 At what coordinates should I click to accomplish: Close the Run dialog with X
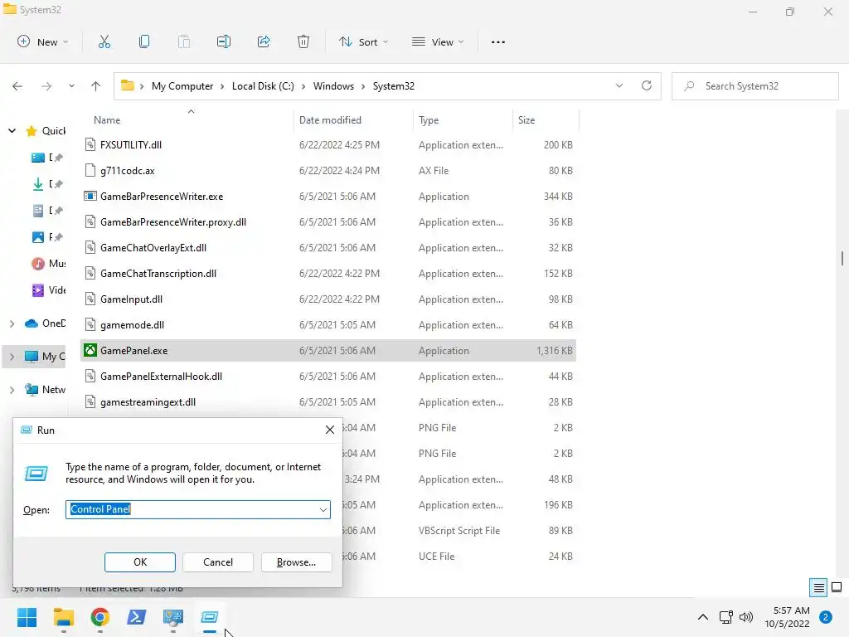click(x=330, y=430)
